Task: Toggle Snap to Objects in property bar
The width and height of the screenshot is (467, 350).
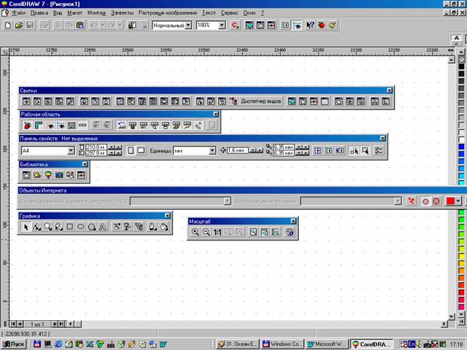Action: click(340, 150)
